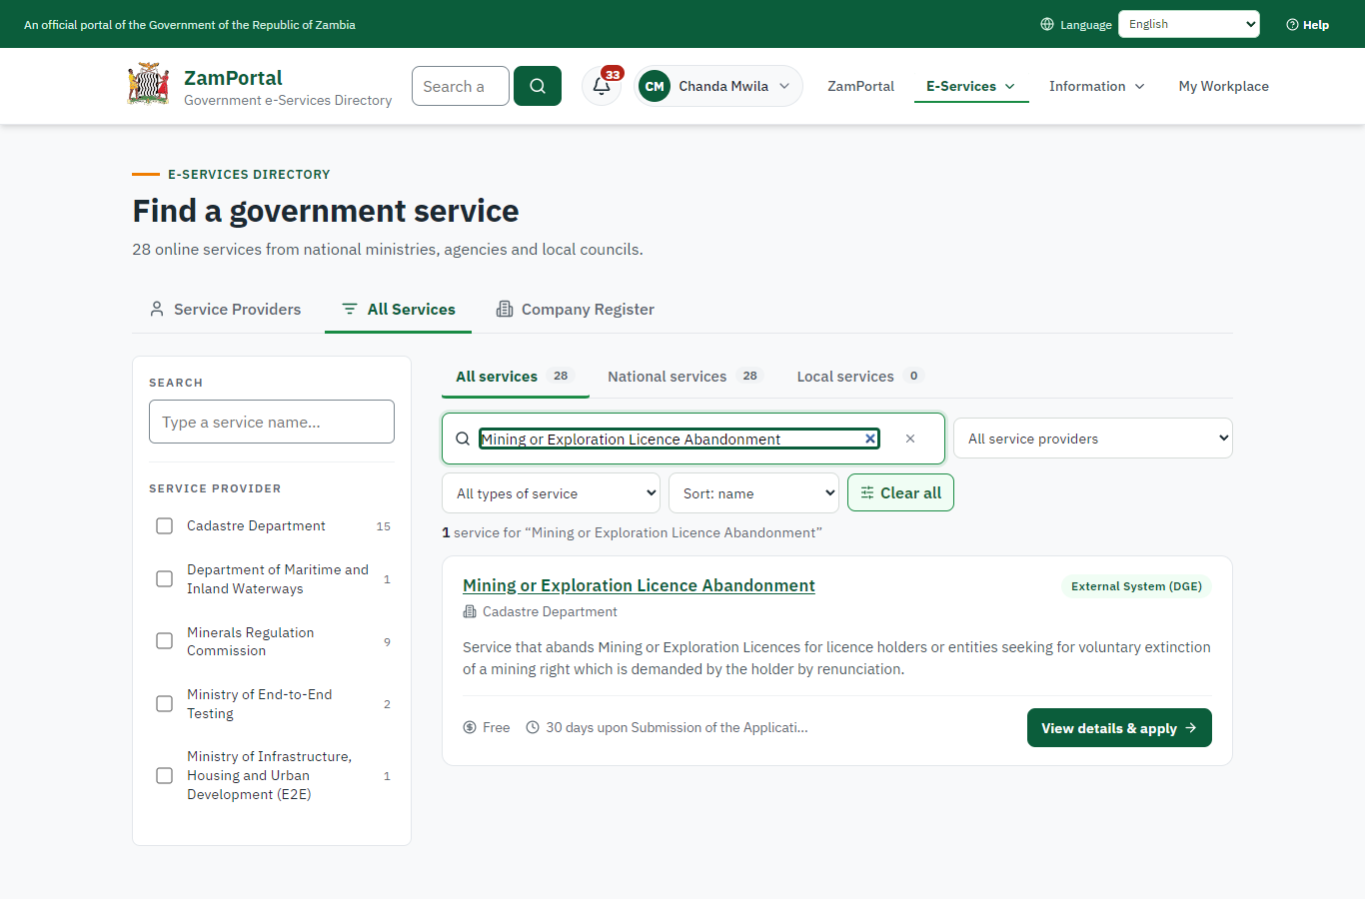
Task: Click the ZamPortal coat of arms logo
Action: [149, 85]
